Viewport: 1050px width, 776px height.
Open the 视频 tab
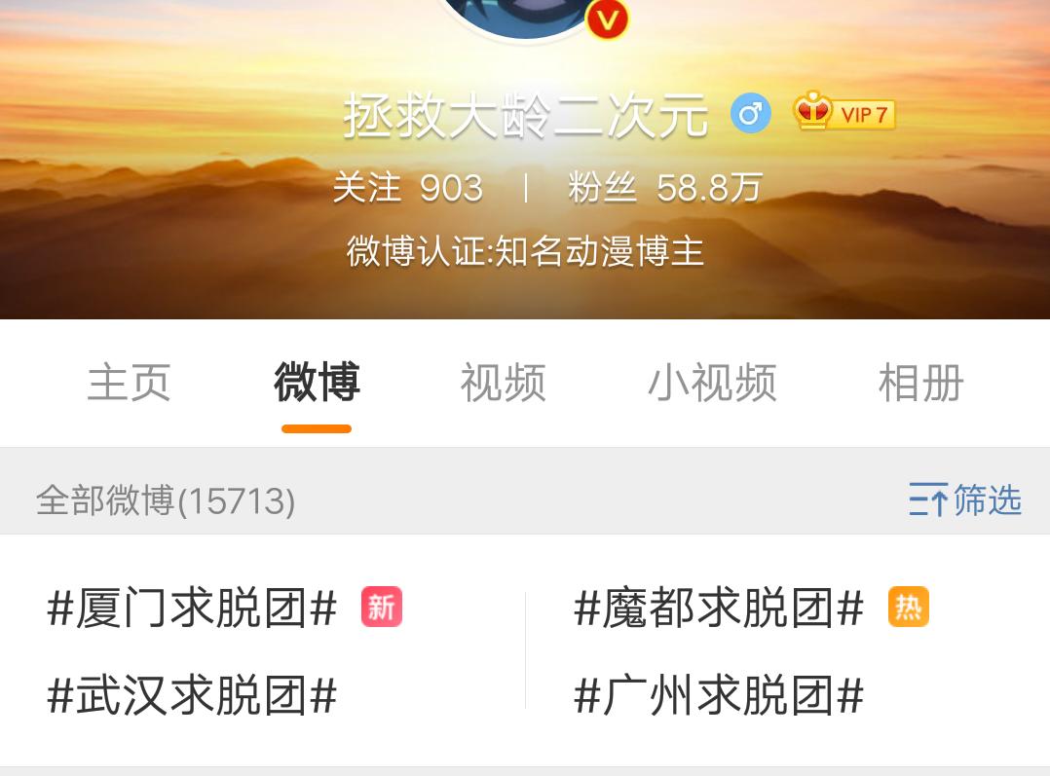pyautogui.click(x=503, y=383)
